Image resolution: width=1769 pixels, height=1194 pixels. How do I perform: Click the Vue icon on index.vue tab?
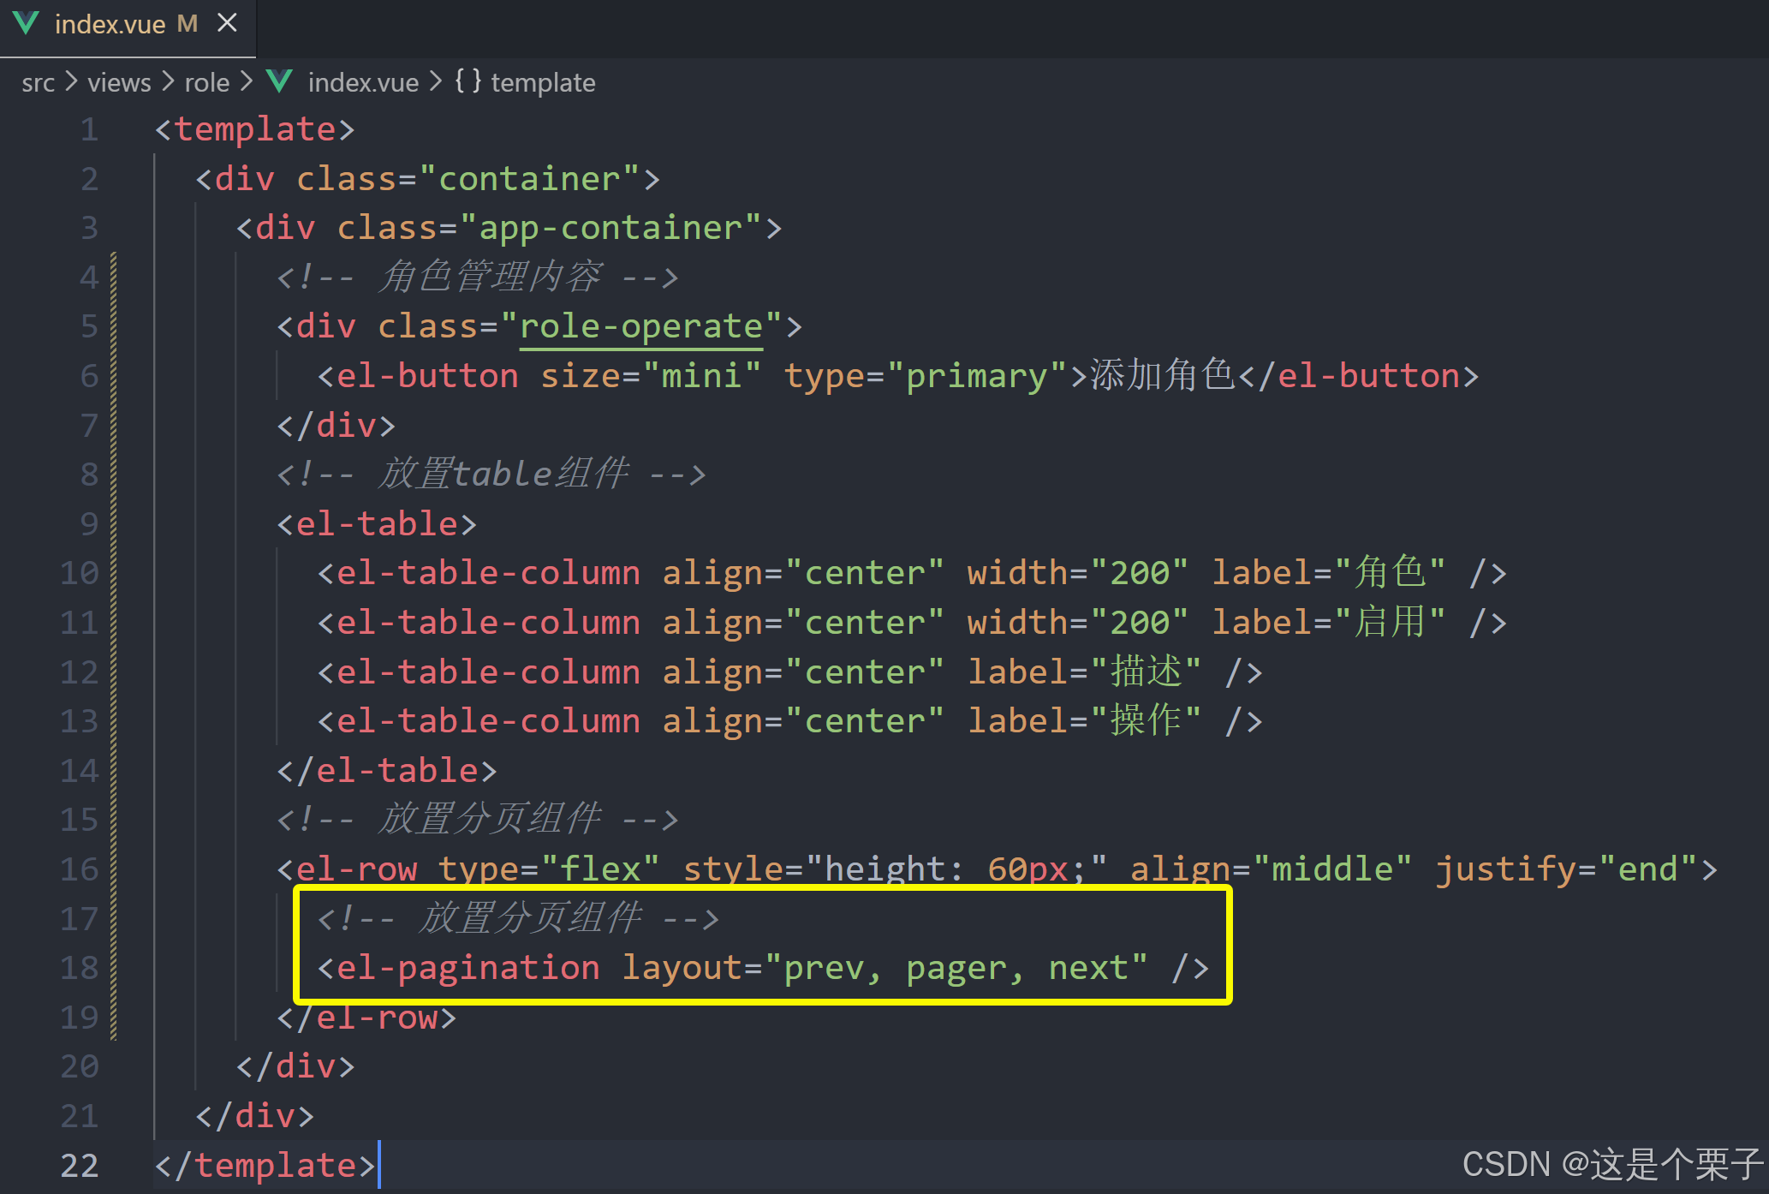tap(27, 23)
